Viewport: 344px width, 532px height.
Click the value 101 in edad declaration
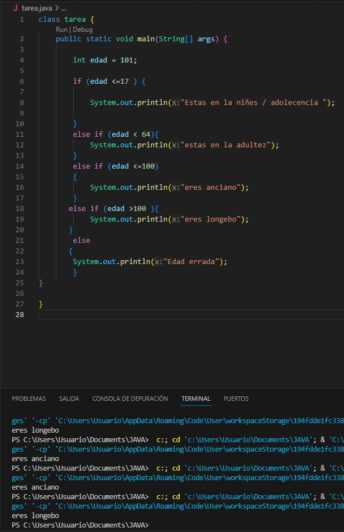128,60
